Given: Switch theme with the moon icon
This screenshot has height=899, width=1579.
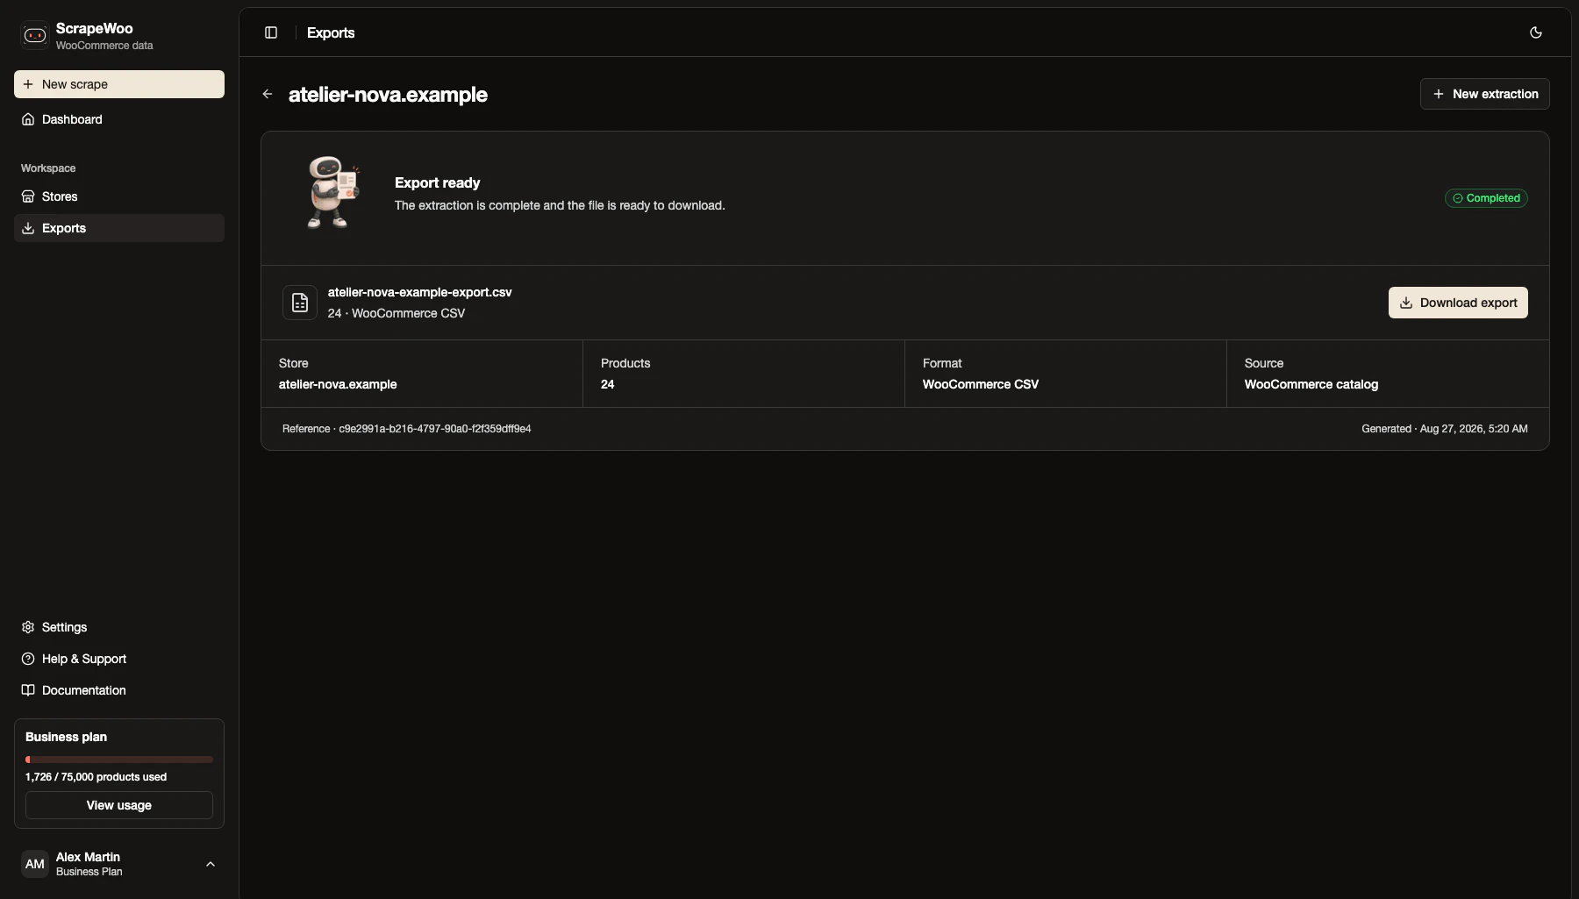Looking at the screenshot, I should pyautogui.click(x=1536, y=32).
